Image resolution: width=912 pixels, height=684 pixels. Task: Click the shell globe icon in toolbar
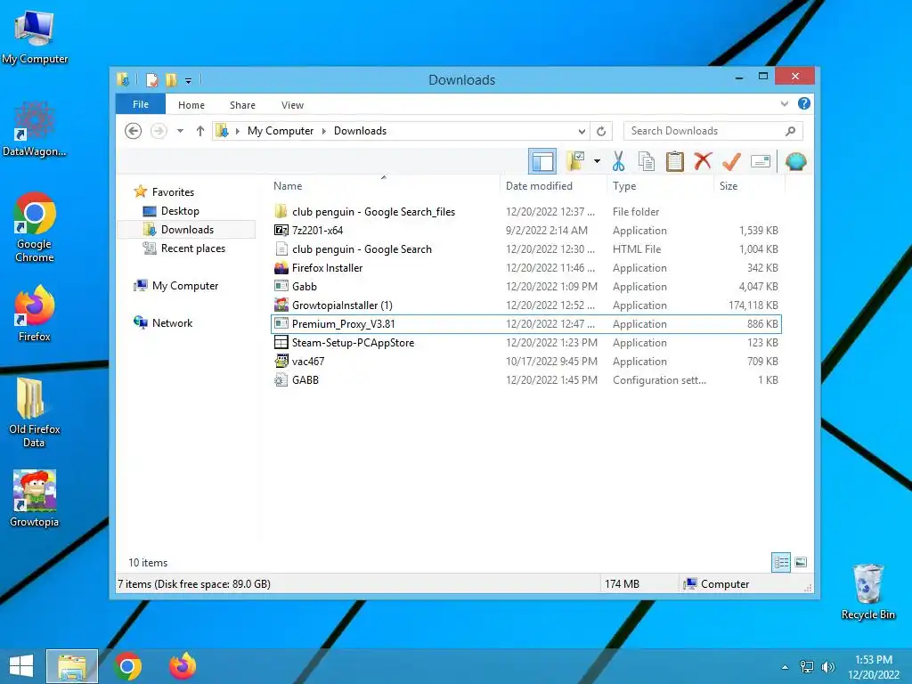coord(795,161)
